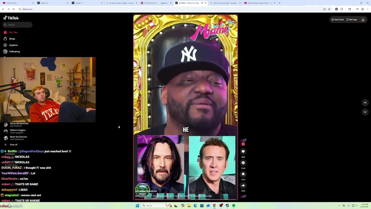Open comments on the TikTok video
This screenshot has width=371, height=209.
[243, 163]
